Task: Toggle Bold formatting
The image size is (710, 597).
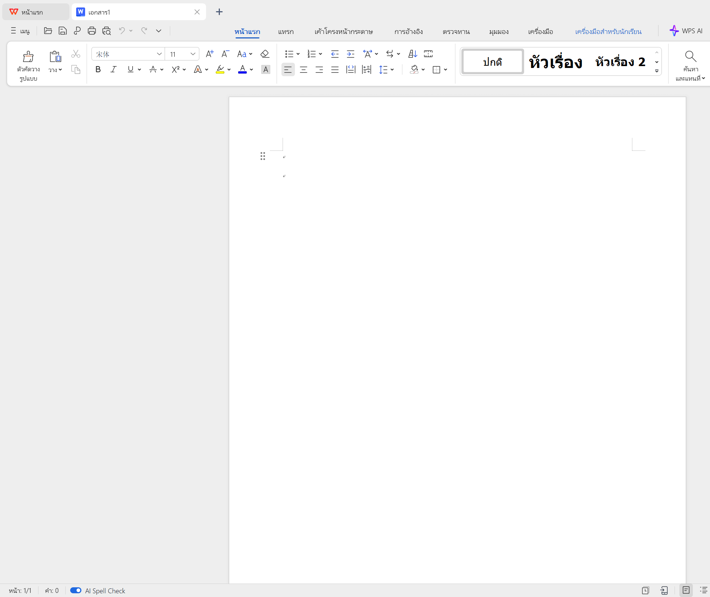Action: coord(98,69)
